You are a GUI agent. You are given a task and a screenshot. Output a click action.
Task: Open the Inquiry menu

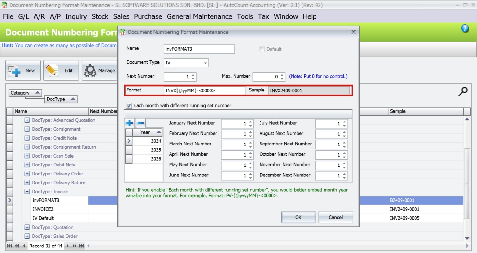(x=76, y=16)
